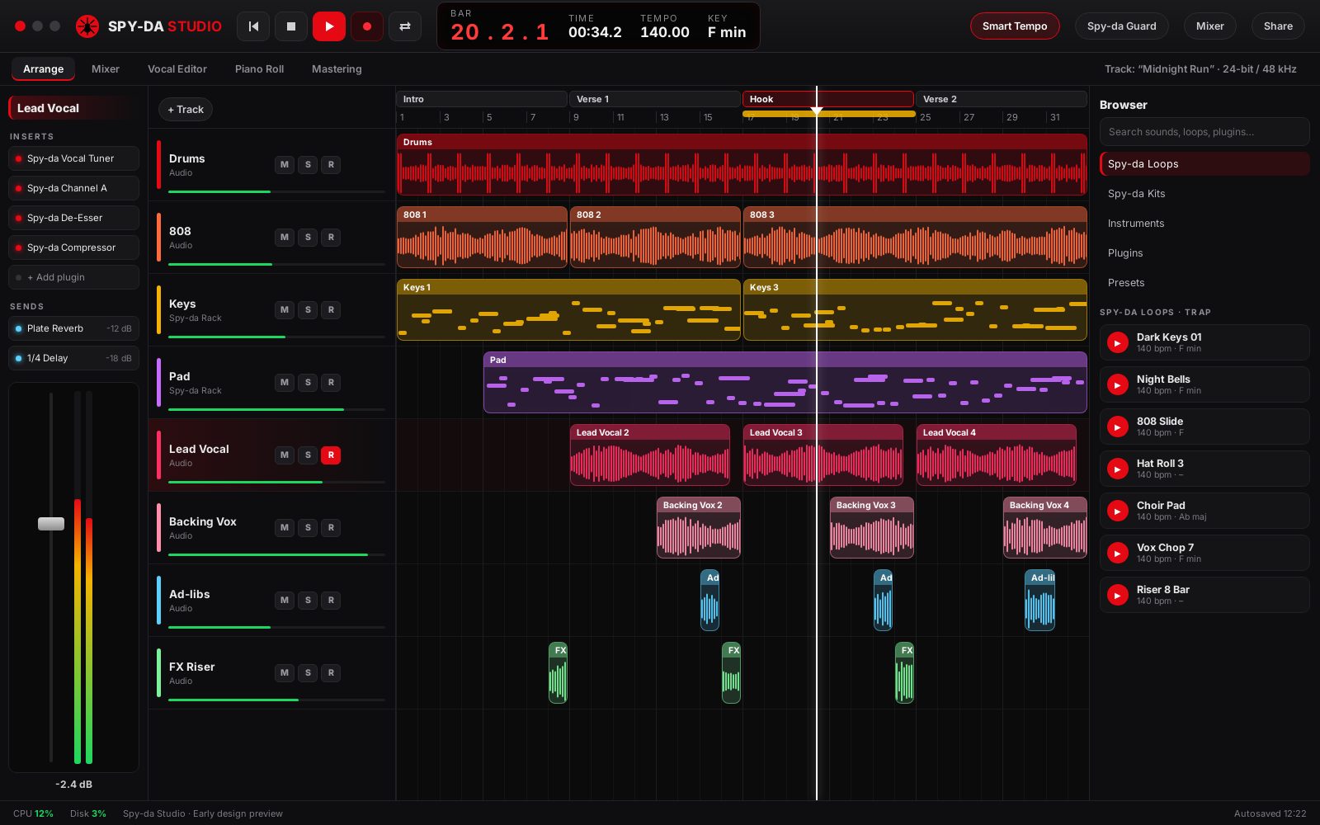Image resolution: width=1320 pixels, height=825 pixels.
Task: Toggle the loop playback button
Action: click(405, 26)
